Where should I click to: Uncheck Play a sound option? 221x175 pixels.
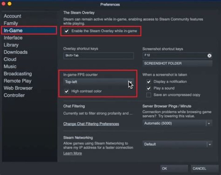click(x=149, y=88)
